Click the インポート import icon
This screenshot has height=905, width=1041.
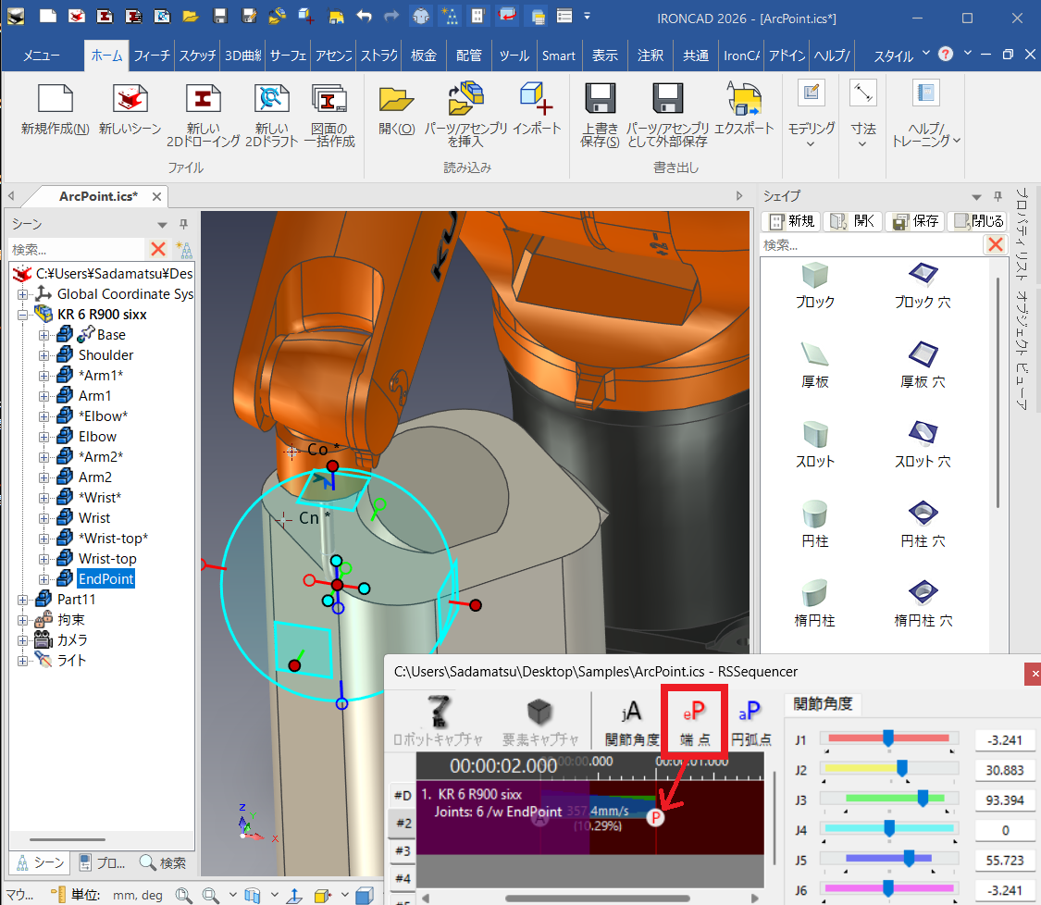tap(537, 99)
